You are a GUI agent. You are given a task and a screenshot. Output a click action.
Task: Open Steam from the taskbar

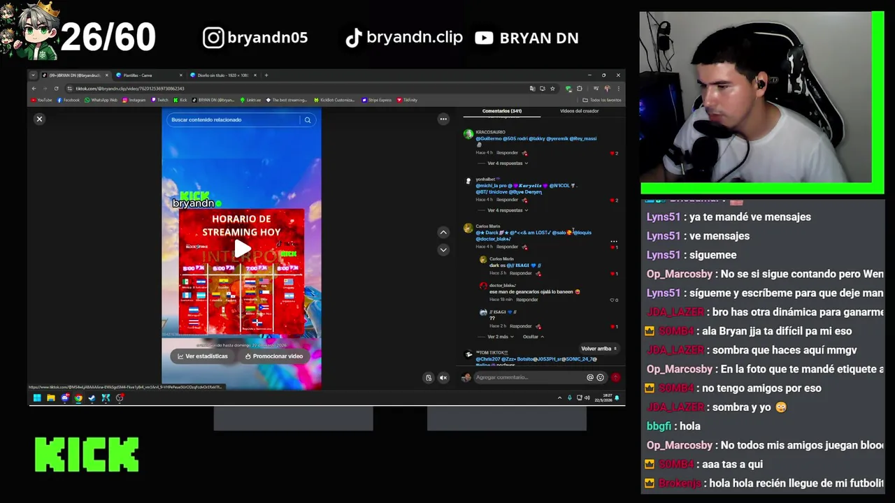pos(92,398)
